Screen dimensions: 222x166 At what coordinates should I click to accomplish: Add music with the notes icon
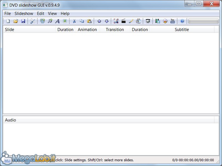(x=50, y=21)
